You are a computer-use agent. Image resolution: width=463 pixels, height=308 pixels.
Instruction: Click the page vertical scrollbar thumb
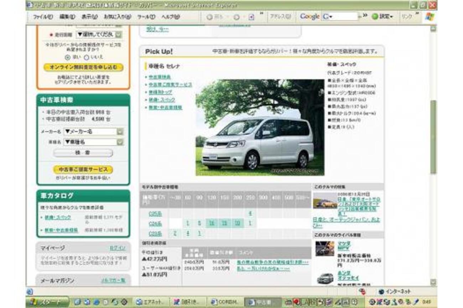point(433,137)
